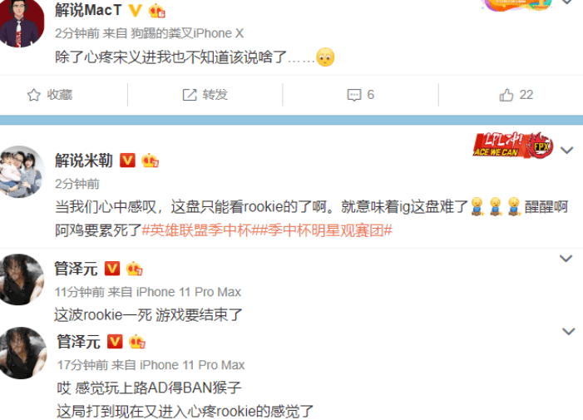
Task: Expand the chevron menu on 解说米勒's post
Action: click(x=567, y=151)
